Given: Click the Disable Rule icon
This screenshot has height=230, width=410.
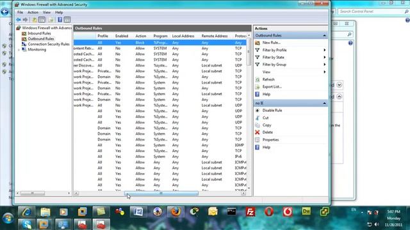Looking at the screenshot, I should pos(258,111).
